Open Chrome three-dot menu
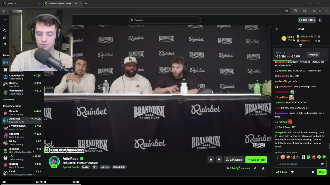 pyautogui.click(x=326, y=11)
